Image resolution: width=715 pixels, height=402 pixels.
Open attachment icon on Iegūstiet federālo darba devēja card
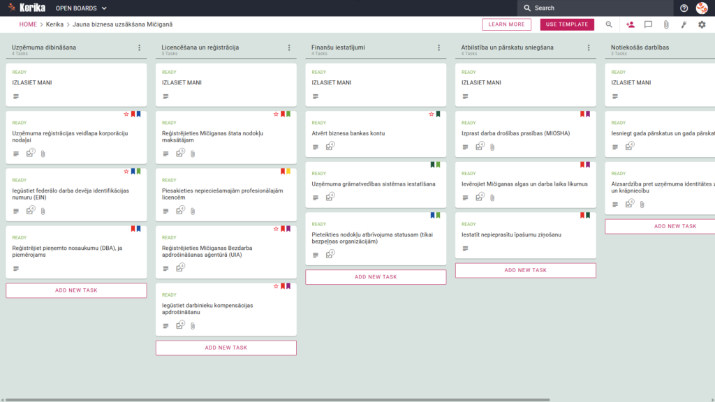[43, 211]
